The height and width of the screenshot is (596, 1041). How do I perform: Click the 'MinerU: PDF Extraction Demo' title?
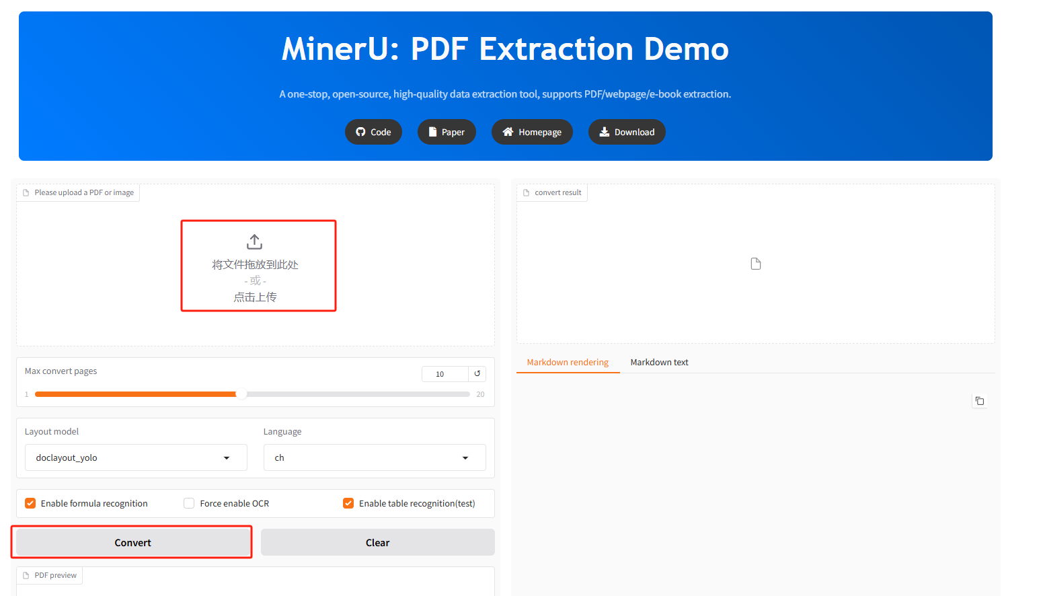coord(505,49)
